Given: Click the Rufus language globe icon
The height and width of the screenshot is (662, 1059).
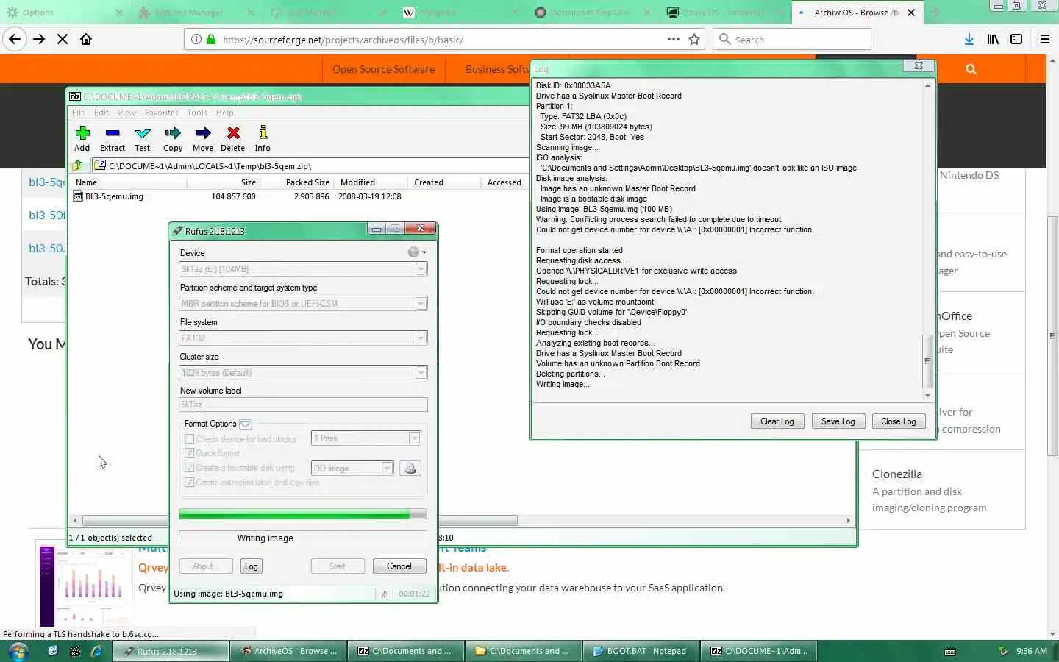Looking at the screenshot, I should [x=414, y=252].
